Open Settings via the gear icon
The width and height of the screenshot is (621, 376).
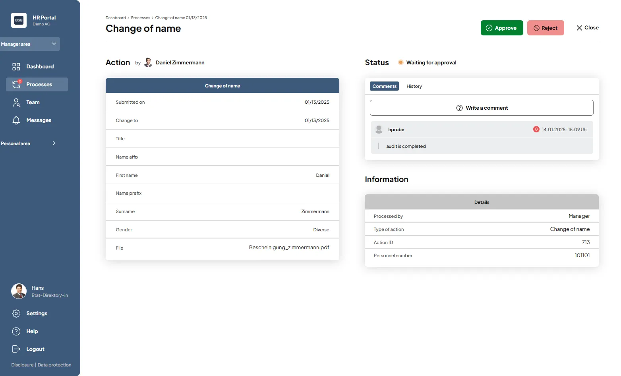pyautogui.click(x=16, y=314)
